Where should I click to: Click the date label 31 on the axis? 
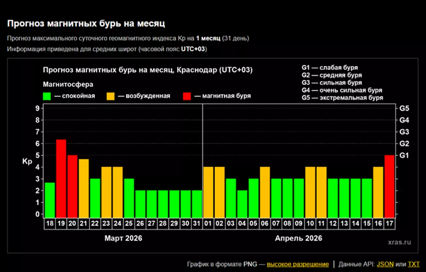click(x=197, y=224)
